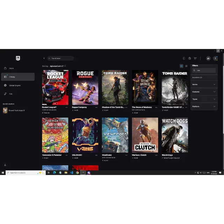The width and height of the screenshot is (224, 224).
Task: Open Warface: Clutch cover art
Action: pos(145,135)
